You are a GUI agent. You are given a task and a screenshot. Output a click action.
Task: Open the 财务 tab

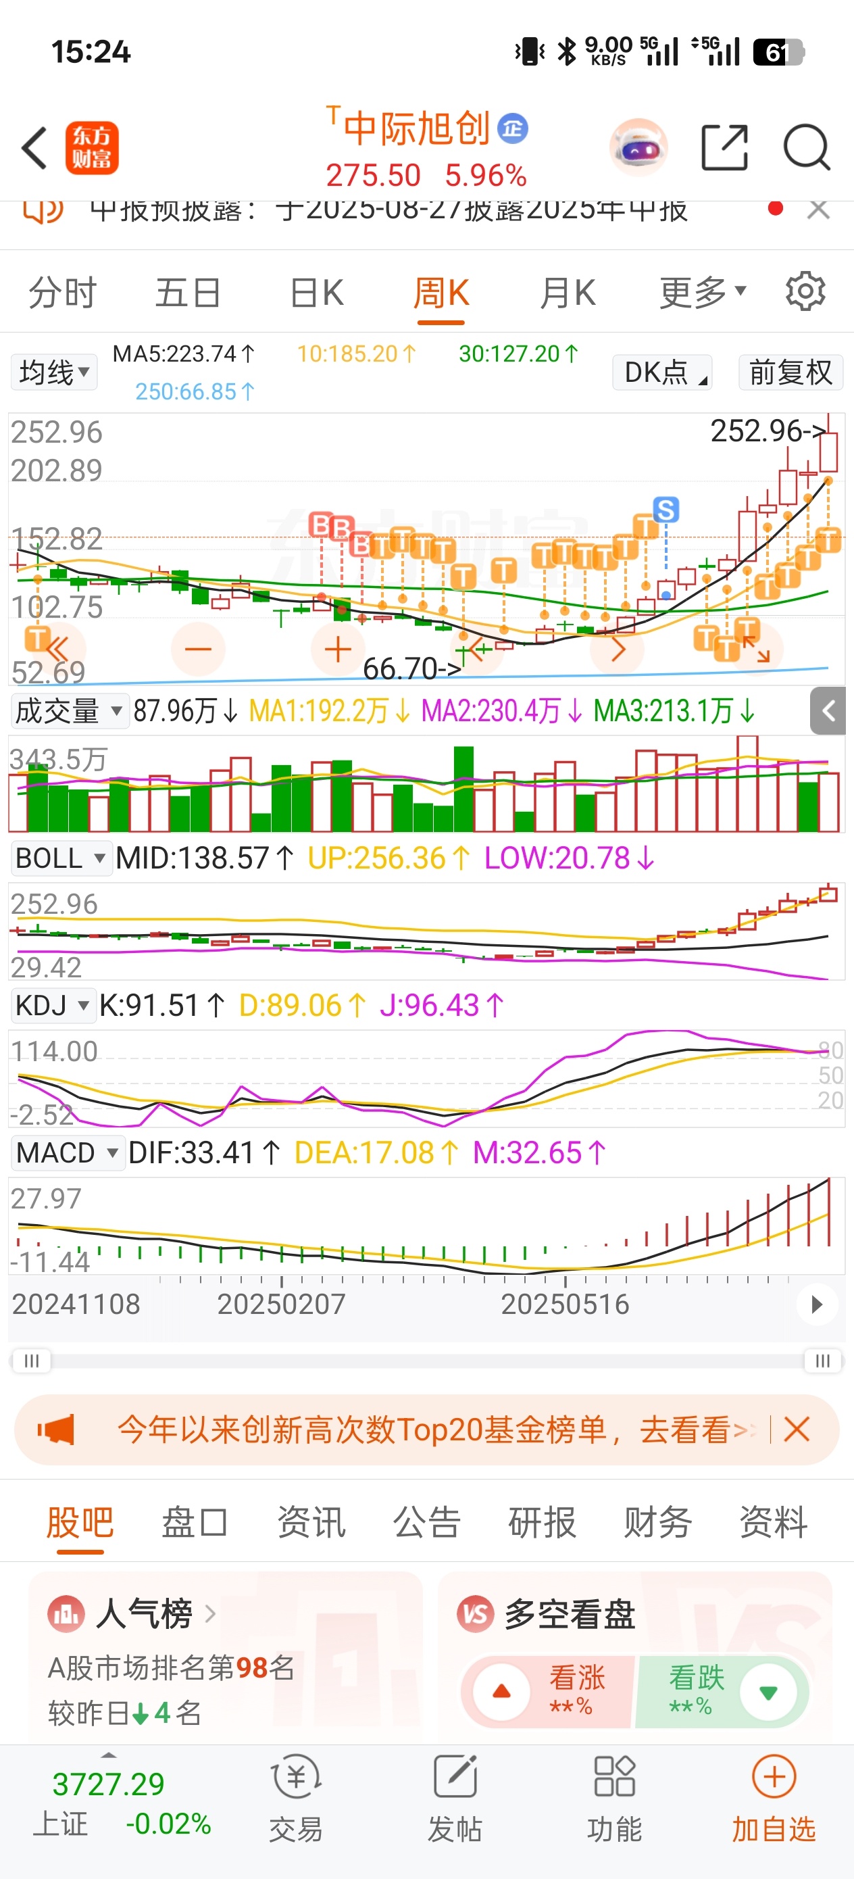click(658, 1522)
